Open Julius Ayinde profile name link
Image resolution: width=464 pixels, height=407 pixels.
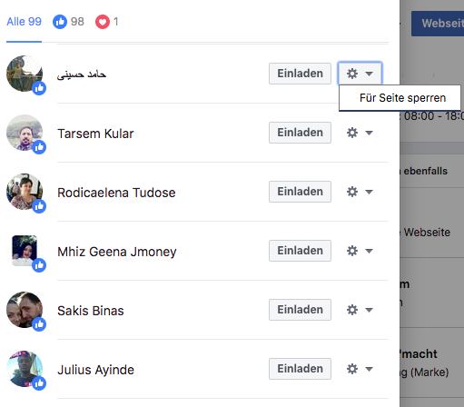point(95,370)
